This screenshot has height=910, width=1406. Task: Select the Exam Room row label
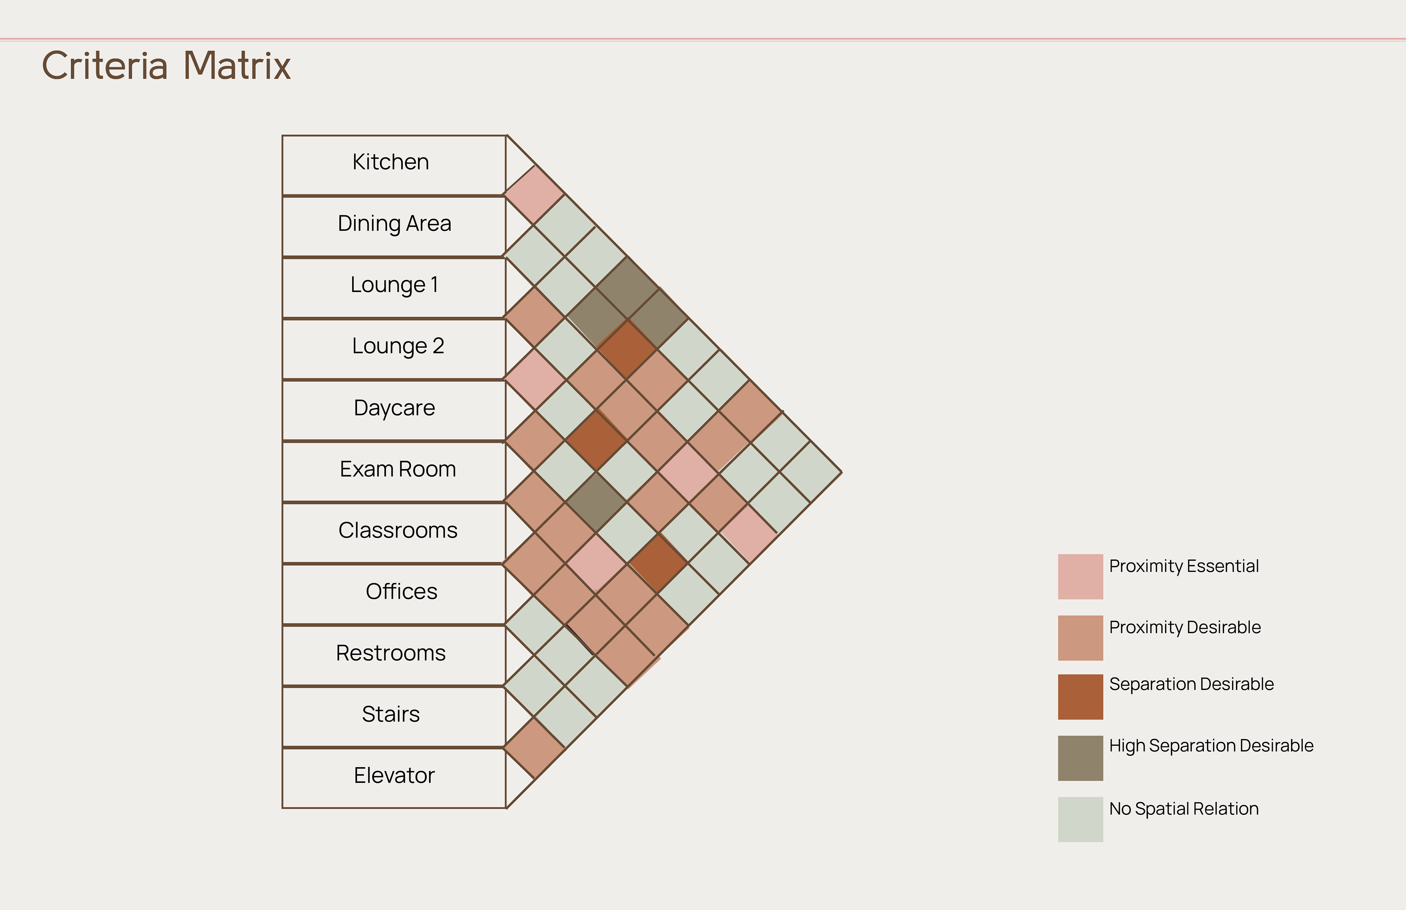[x=394, y=472]
